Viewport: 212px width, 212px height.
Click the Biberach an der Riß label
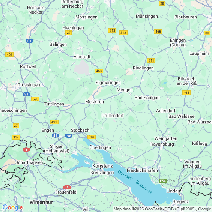pyautogui.click(x=187, y=81)
